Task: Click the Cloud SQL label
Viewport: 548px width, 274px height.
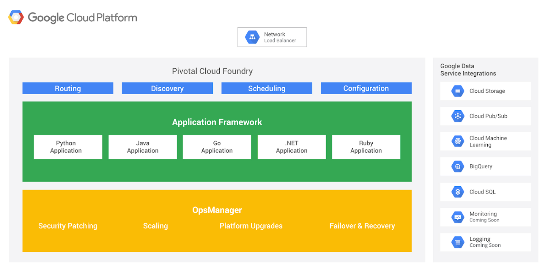Action: (x=482, y=192)
